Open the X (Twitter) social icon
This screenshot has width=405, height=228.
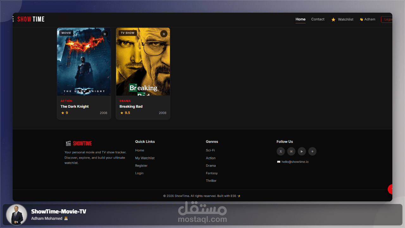(x=281, y=151)
